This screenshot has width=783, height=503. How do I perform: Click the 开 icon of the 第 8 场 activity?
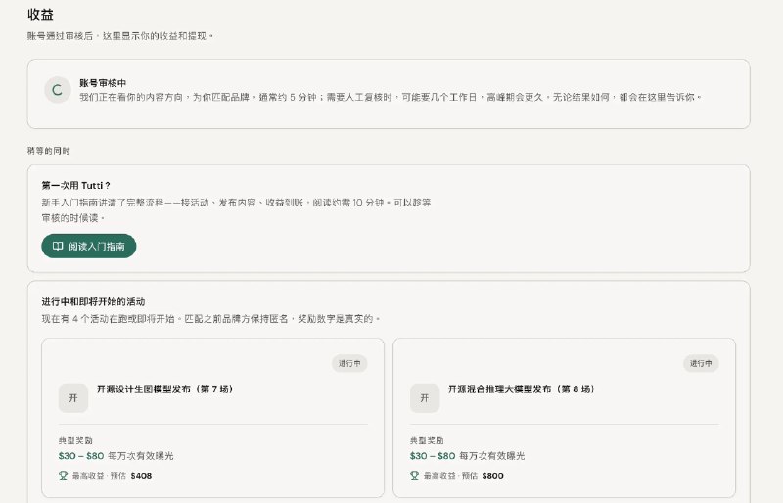(425, 397)
